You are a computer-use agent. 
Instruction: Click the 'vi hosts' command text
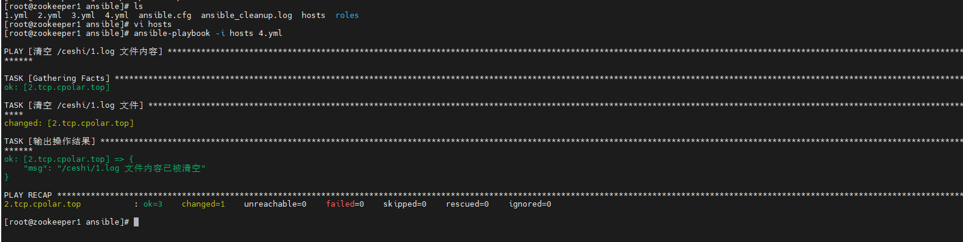[x=152, y=25]
